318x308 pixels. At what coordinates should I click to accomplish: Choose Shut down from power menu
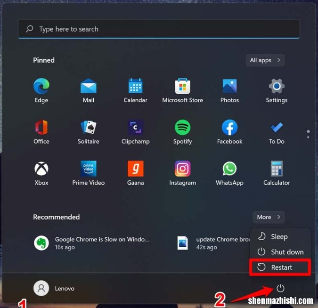click(280, 252)
